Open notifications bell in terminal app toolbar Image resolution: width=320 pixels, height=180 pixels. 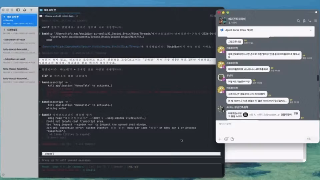point(24,10)
